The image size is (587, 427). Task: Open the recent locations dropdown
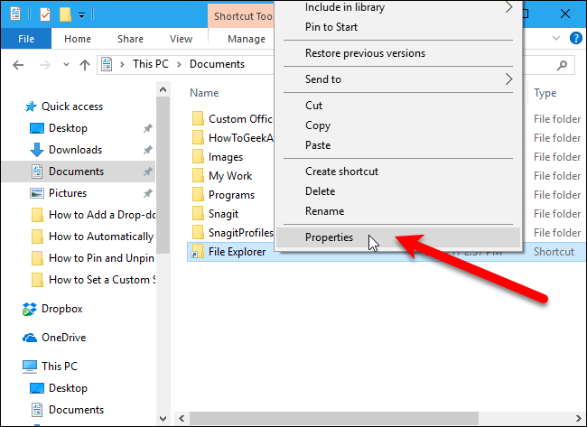click(66, 65)
